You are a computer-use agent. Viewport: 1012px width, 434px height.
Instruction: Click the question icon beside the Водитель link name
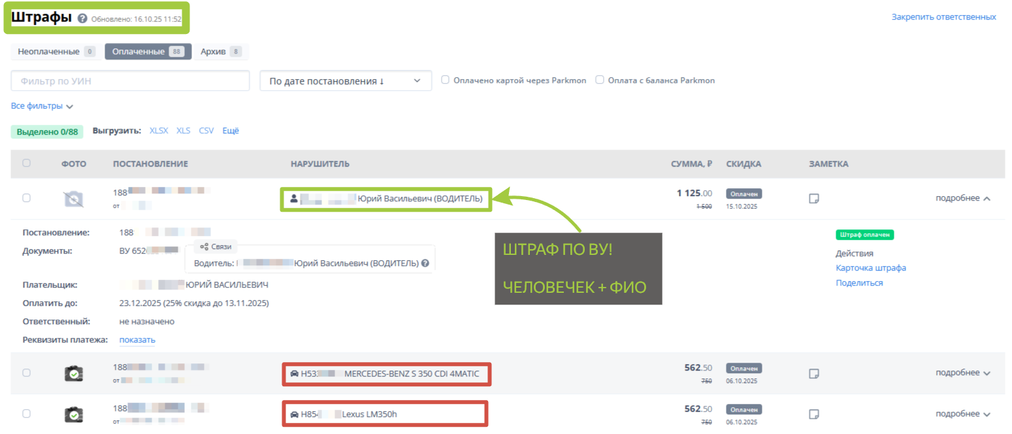click(x=425, y=263)
